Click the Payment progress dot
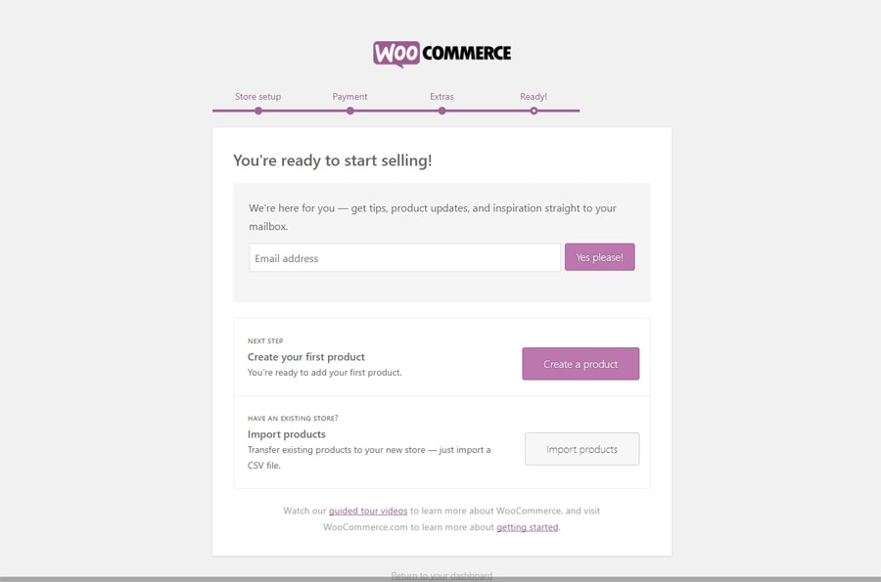Image resolution: width=881 pixels, height=582 pixels. click(350, 112)
